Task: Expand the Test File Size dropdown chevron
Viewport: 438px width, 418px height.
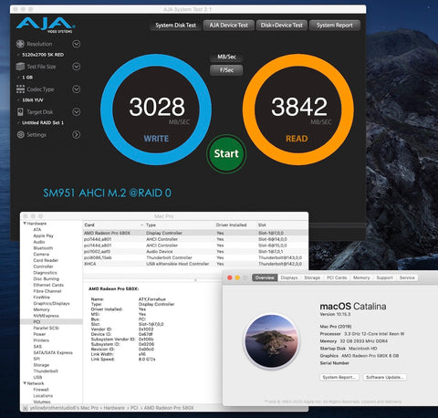Action: click(x=77, y=67)
